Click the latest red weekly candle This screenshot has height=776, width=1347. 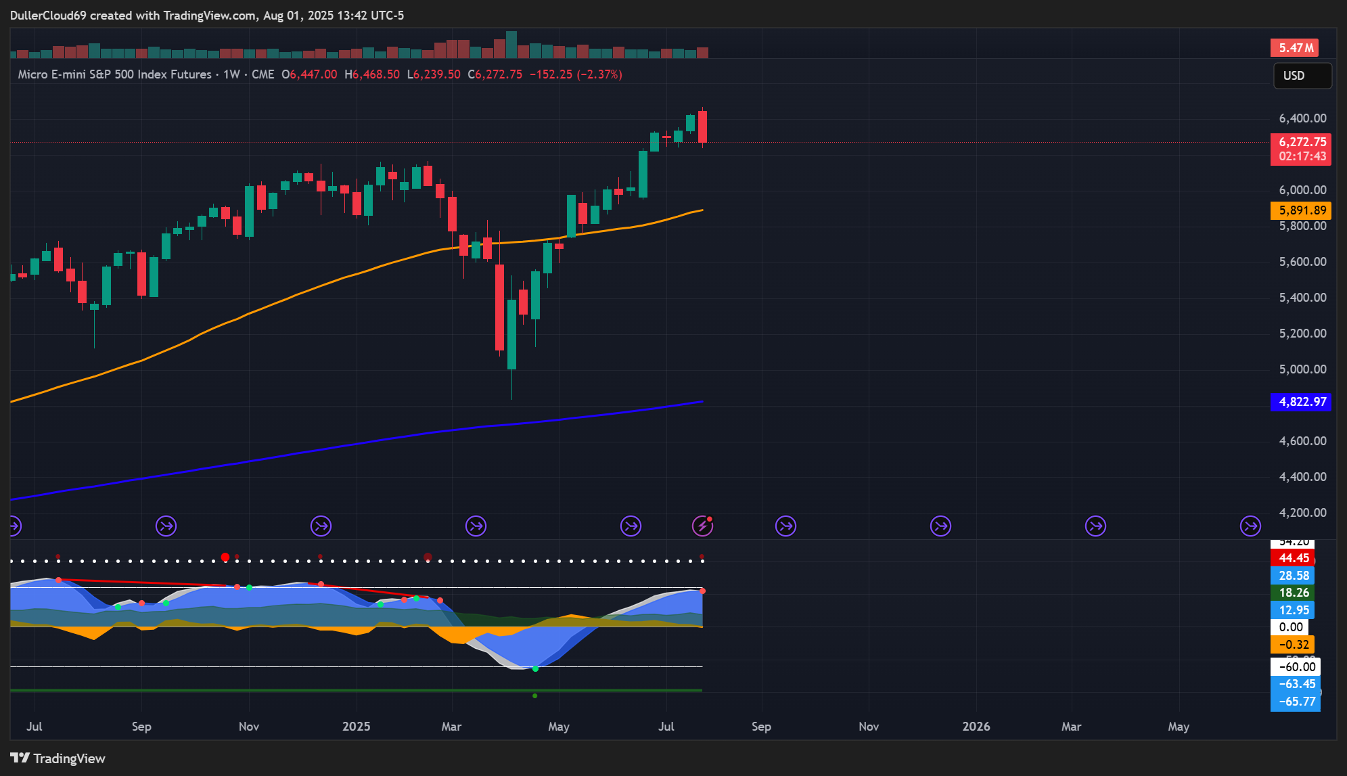[x=703, y=127]
